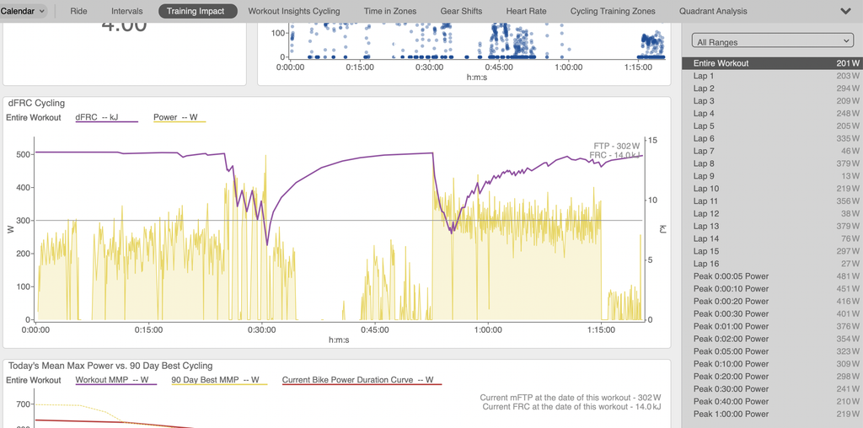Select Peak 0:20:00 Power range
The height and width of the screenshot is (428, 863).
click(x=772, y=377)
